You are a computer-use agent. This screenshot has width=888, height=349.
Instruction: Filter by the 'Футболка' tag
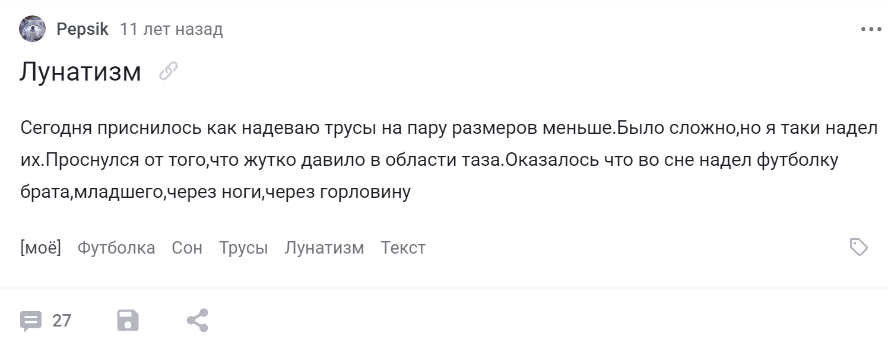point(116,248)
